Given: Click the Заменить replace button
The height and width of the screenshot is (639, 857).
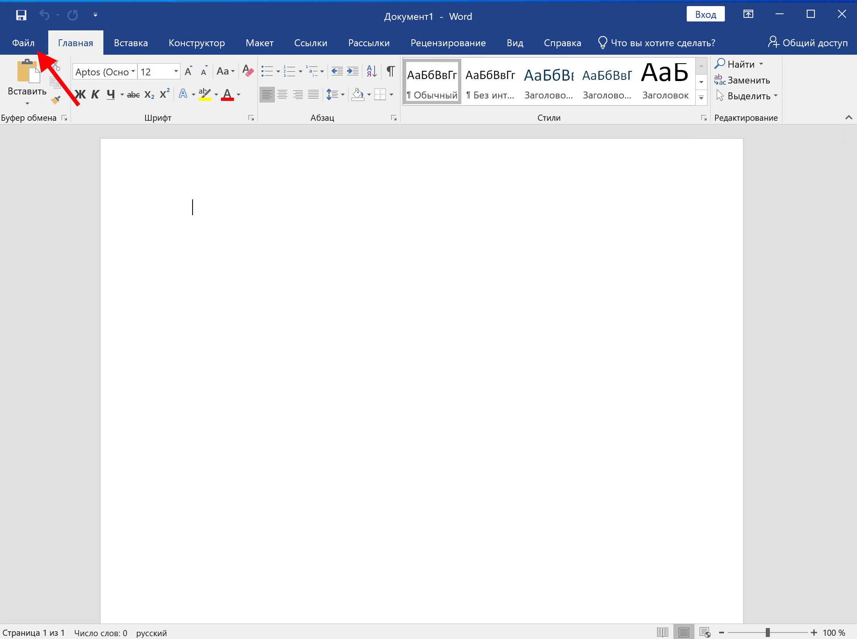Looking at the screenshot, I should [742, 80].
